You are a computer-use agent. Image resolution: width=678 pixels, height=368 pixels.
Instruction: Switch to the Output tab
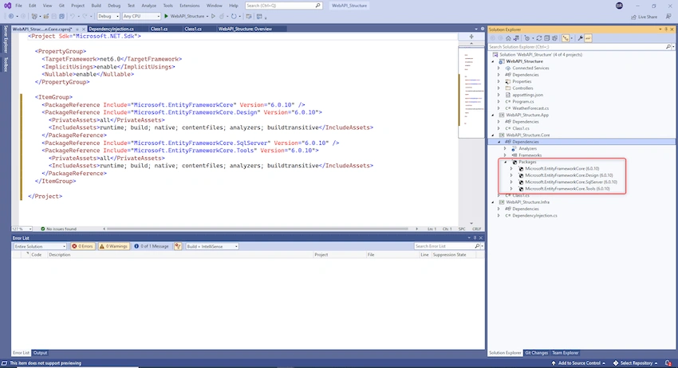40,353
